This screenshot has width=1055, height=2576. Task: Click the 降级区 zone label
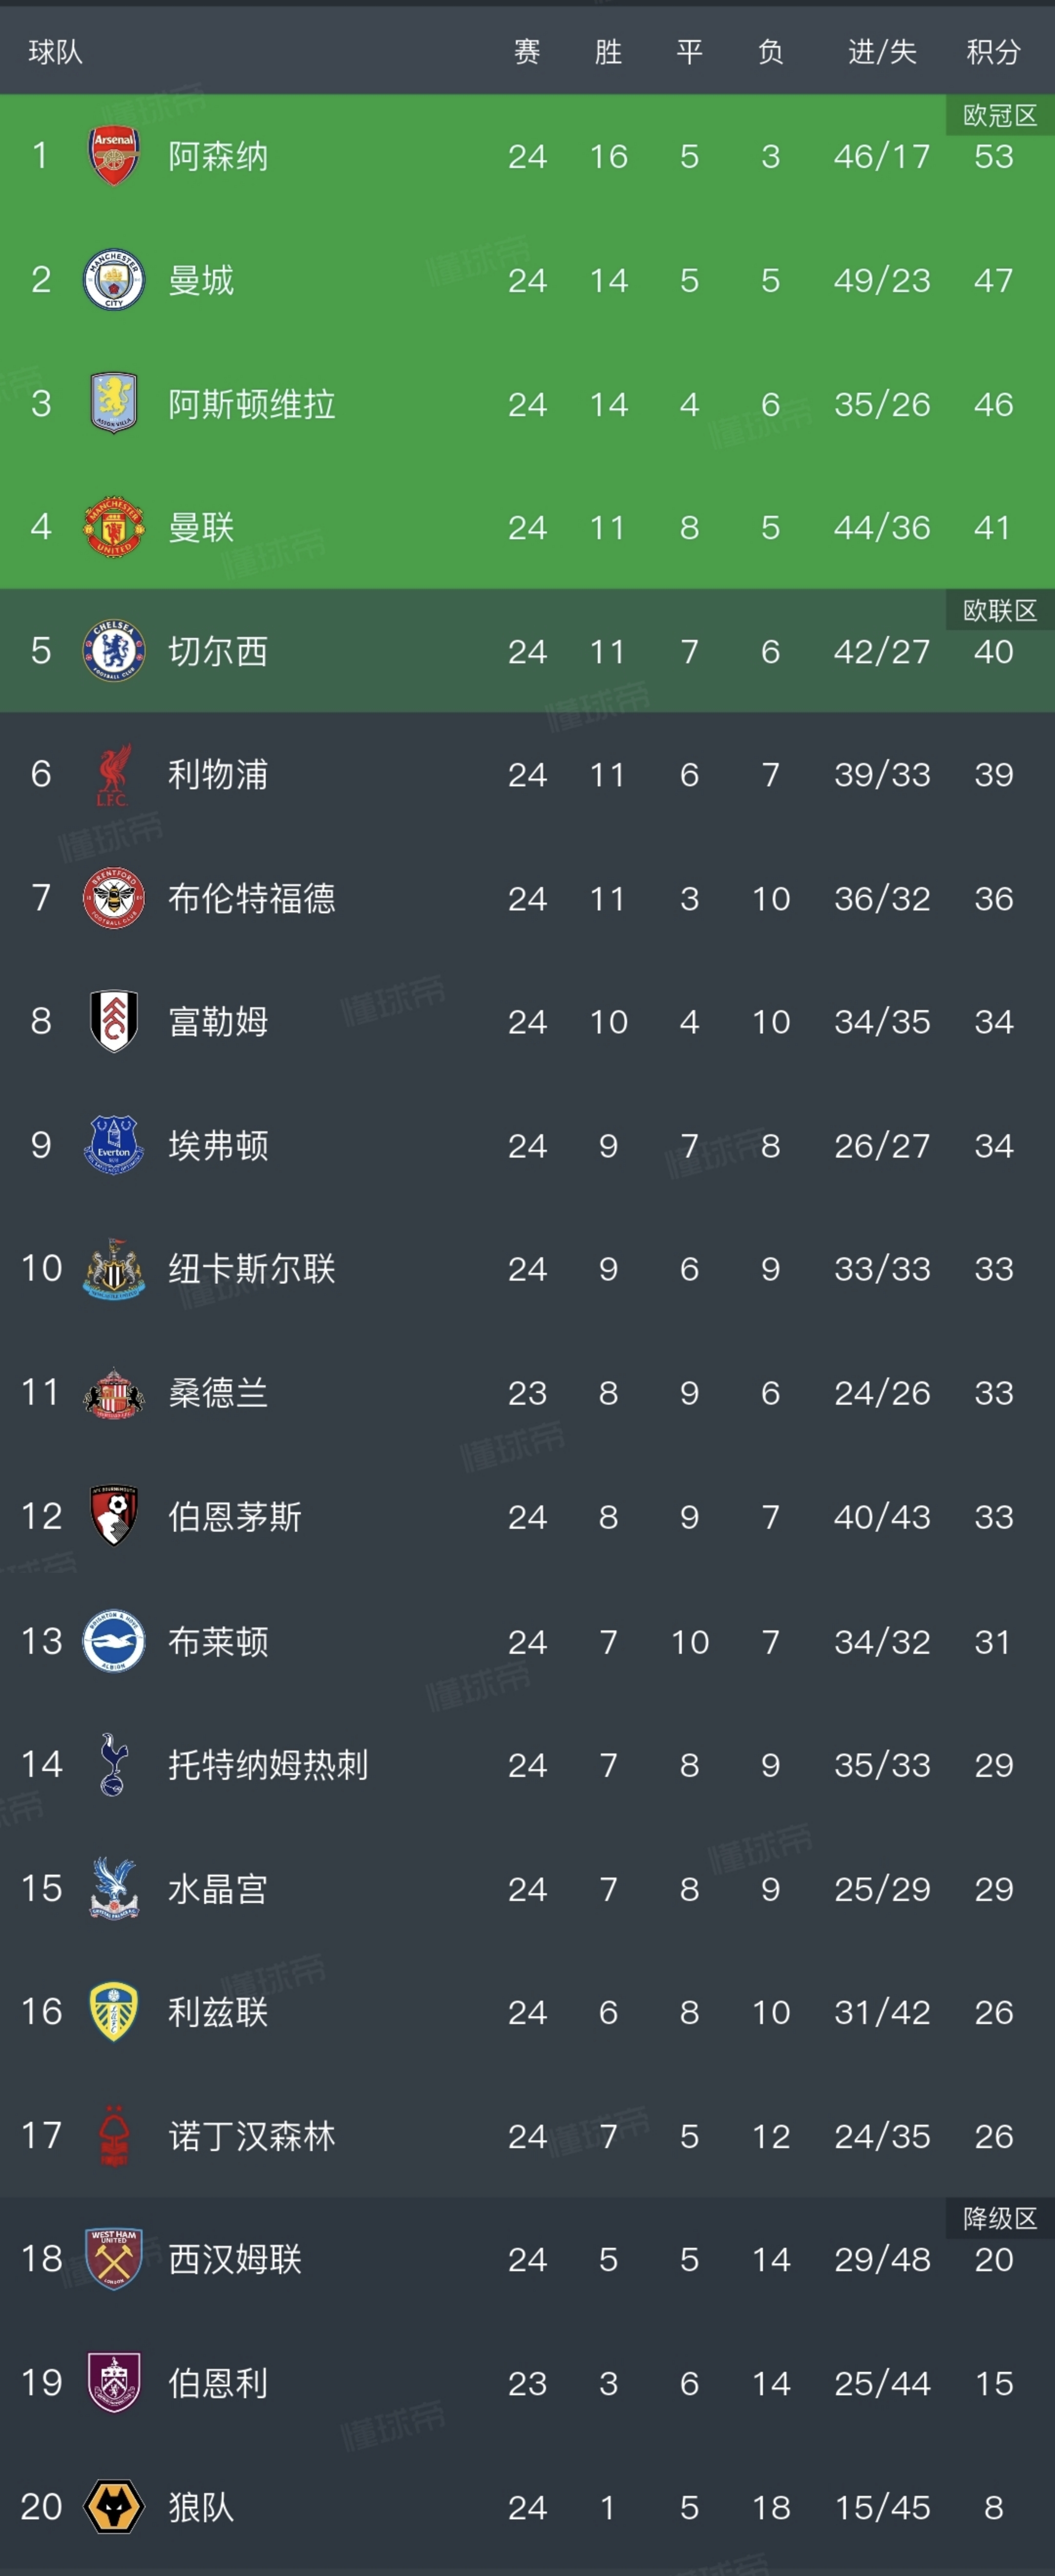click(x=999, y=2219)
